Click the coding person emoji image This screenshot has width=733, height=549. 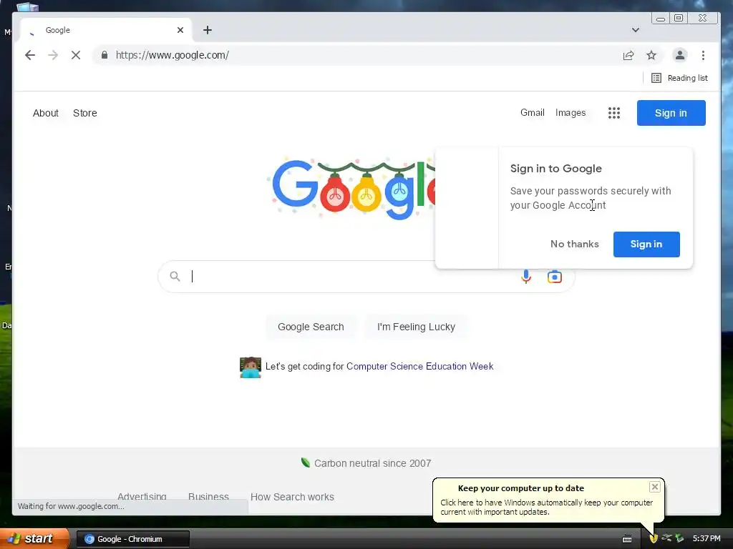[250, 367]
